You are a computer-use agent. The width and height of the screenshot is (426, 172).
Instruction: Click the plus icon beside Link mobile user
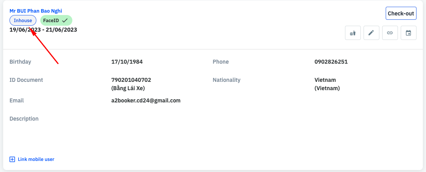click(x=12, y=159)
